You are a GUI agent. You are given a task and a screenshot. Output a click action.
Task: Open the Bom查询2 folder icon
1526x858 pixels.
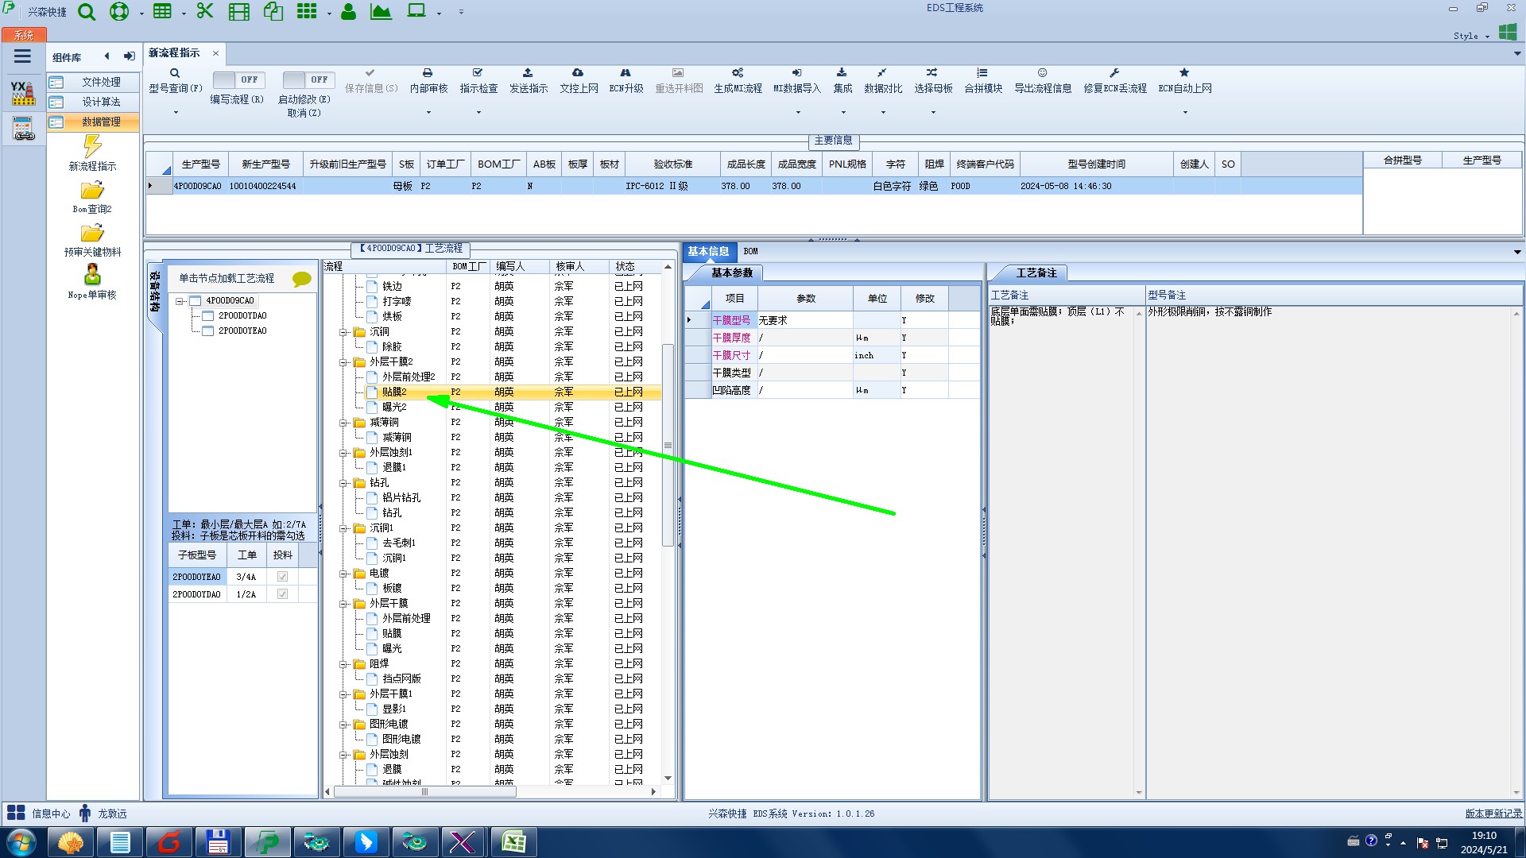(92, 191)
